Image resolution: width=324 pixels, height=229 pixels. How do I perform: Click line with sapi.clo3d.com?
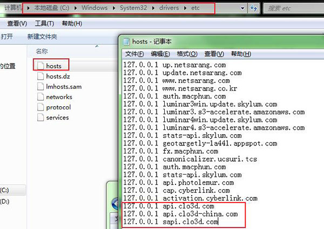[171, 221]
